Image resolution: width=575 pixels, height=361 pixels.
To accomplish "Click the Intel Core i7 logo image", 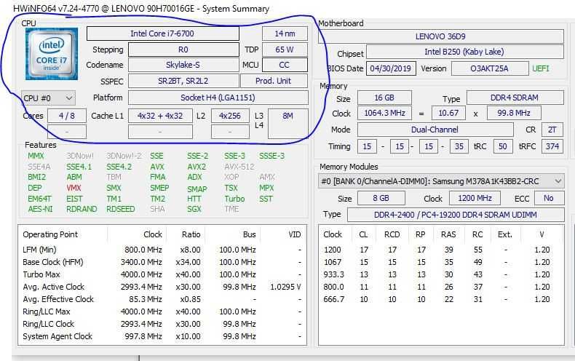I will pos(52,54).
